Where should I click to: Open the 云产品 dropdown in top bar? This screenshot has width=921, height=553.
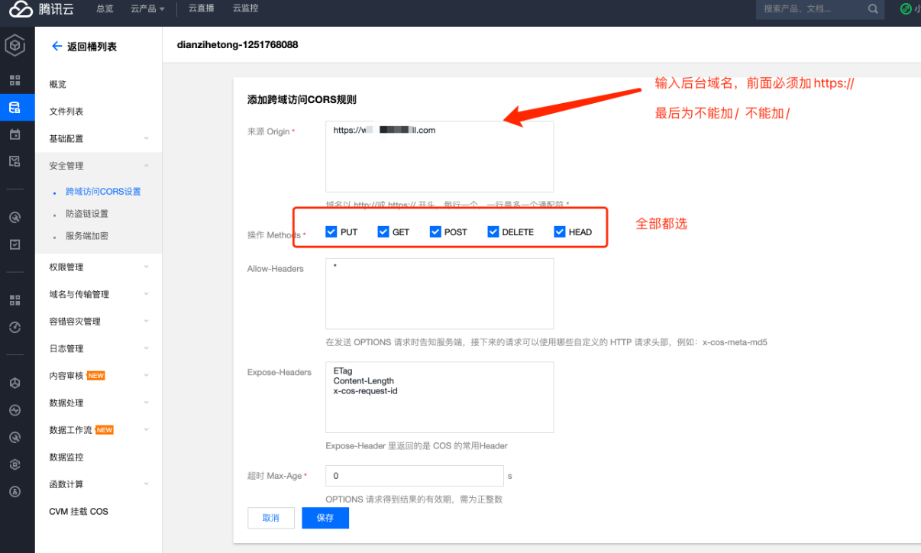pos(147,9)
